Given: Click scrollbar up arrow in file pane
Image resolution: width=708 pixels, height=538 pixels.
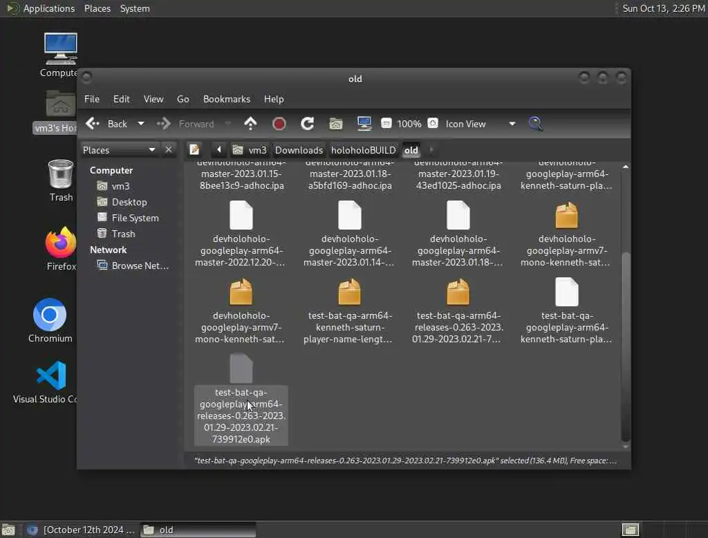Looking at the screenshot, I should (x=625, y=167).
